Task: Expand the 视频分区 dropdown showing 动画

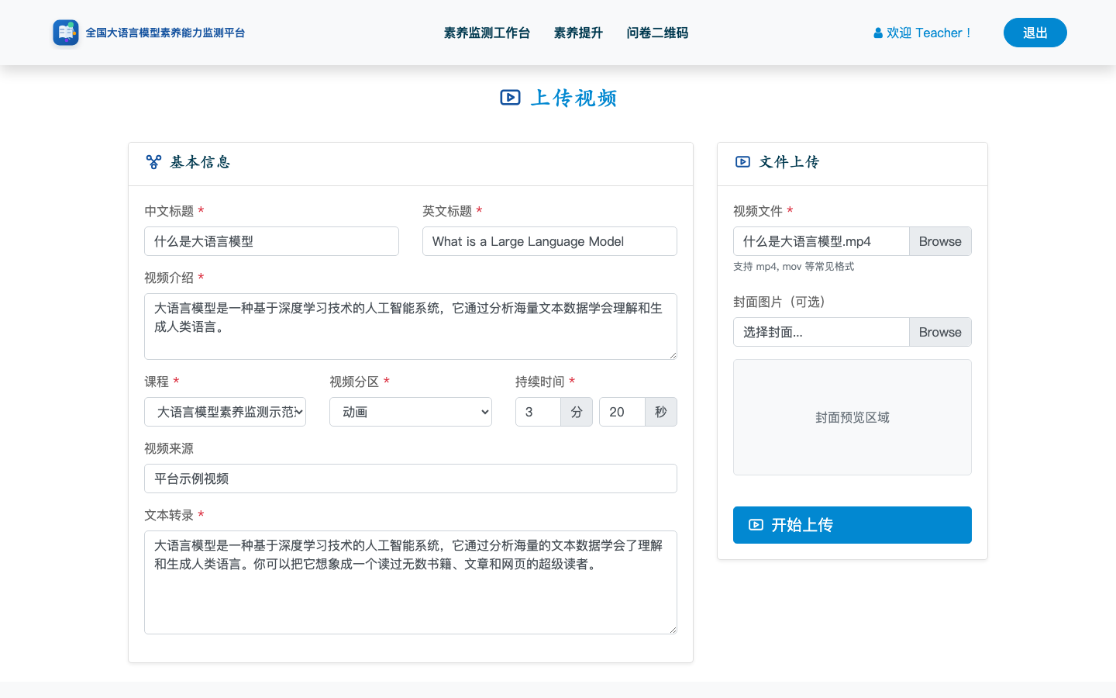Action: coord(411,412)
